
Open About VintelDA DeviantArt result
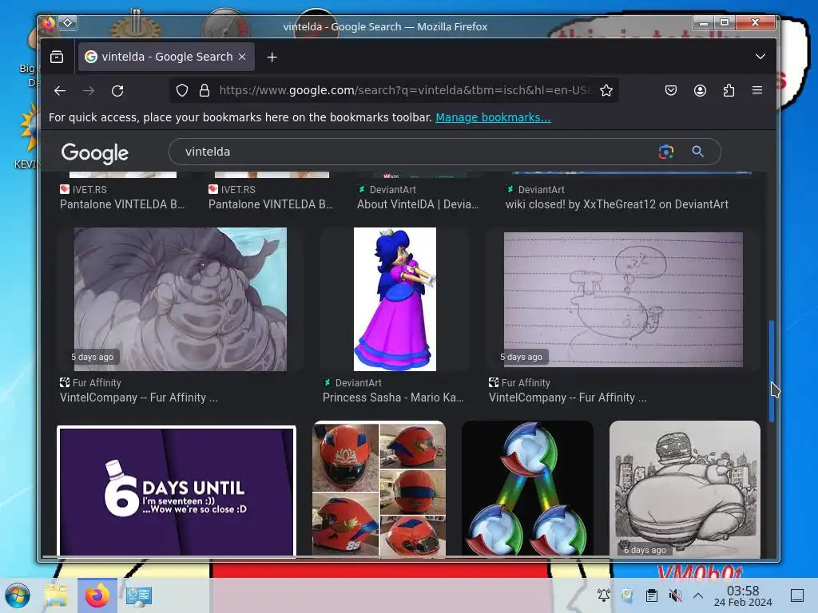(418, 204)
